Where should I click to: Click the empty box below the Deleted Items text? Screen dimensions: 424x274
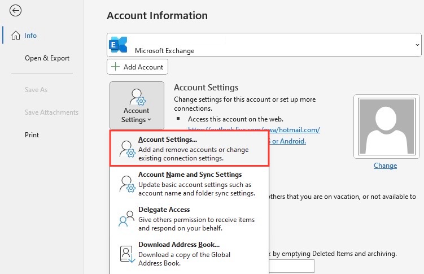tap(291, 266)
